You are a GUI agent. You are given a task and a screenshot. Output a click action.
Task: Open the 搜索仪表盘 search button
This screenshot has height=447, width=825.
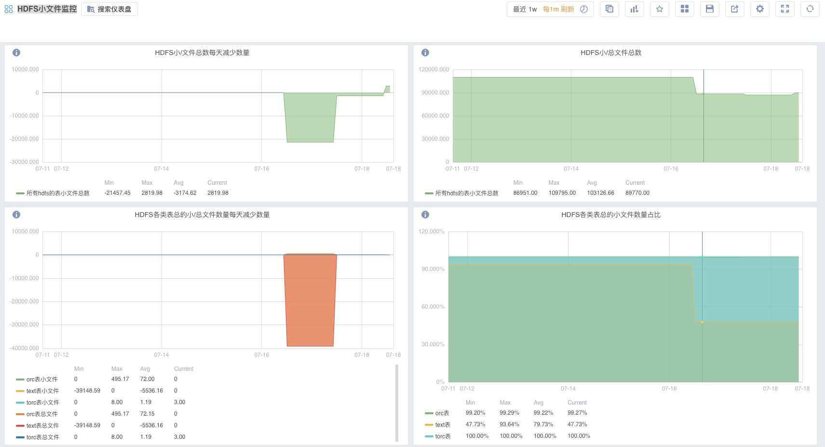click(109, 9)
